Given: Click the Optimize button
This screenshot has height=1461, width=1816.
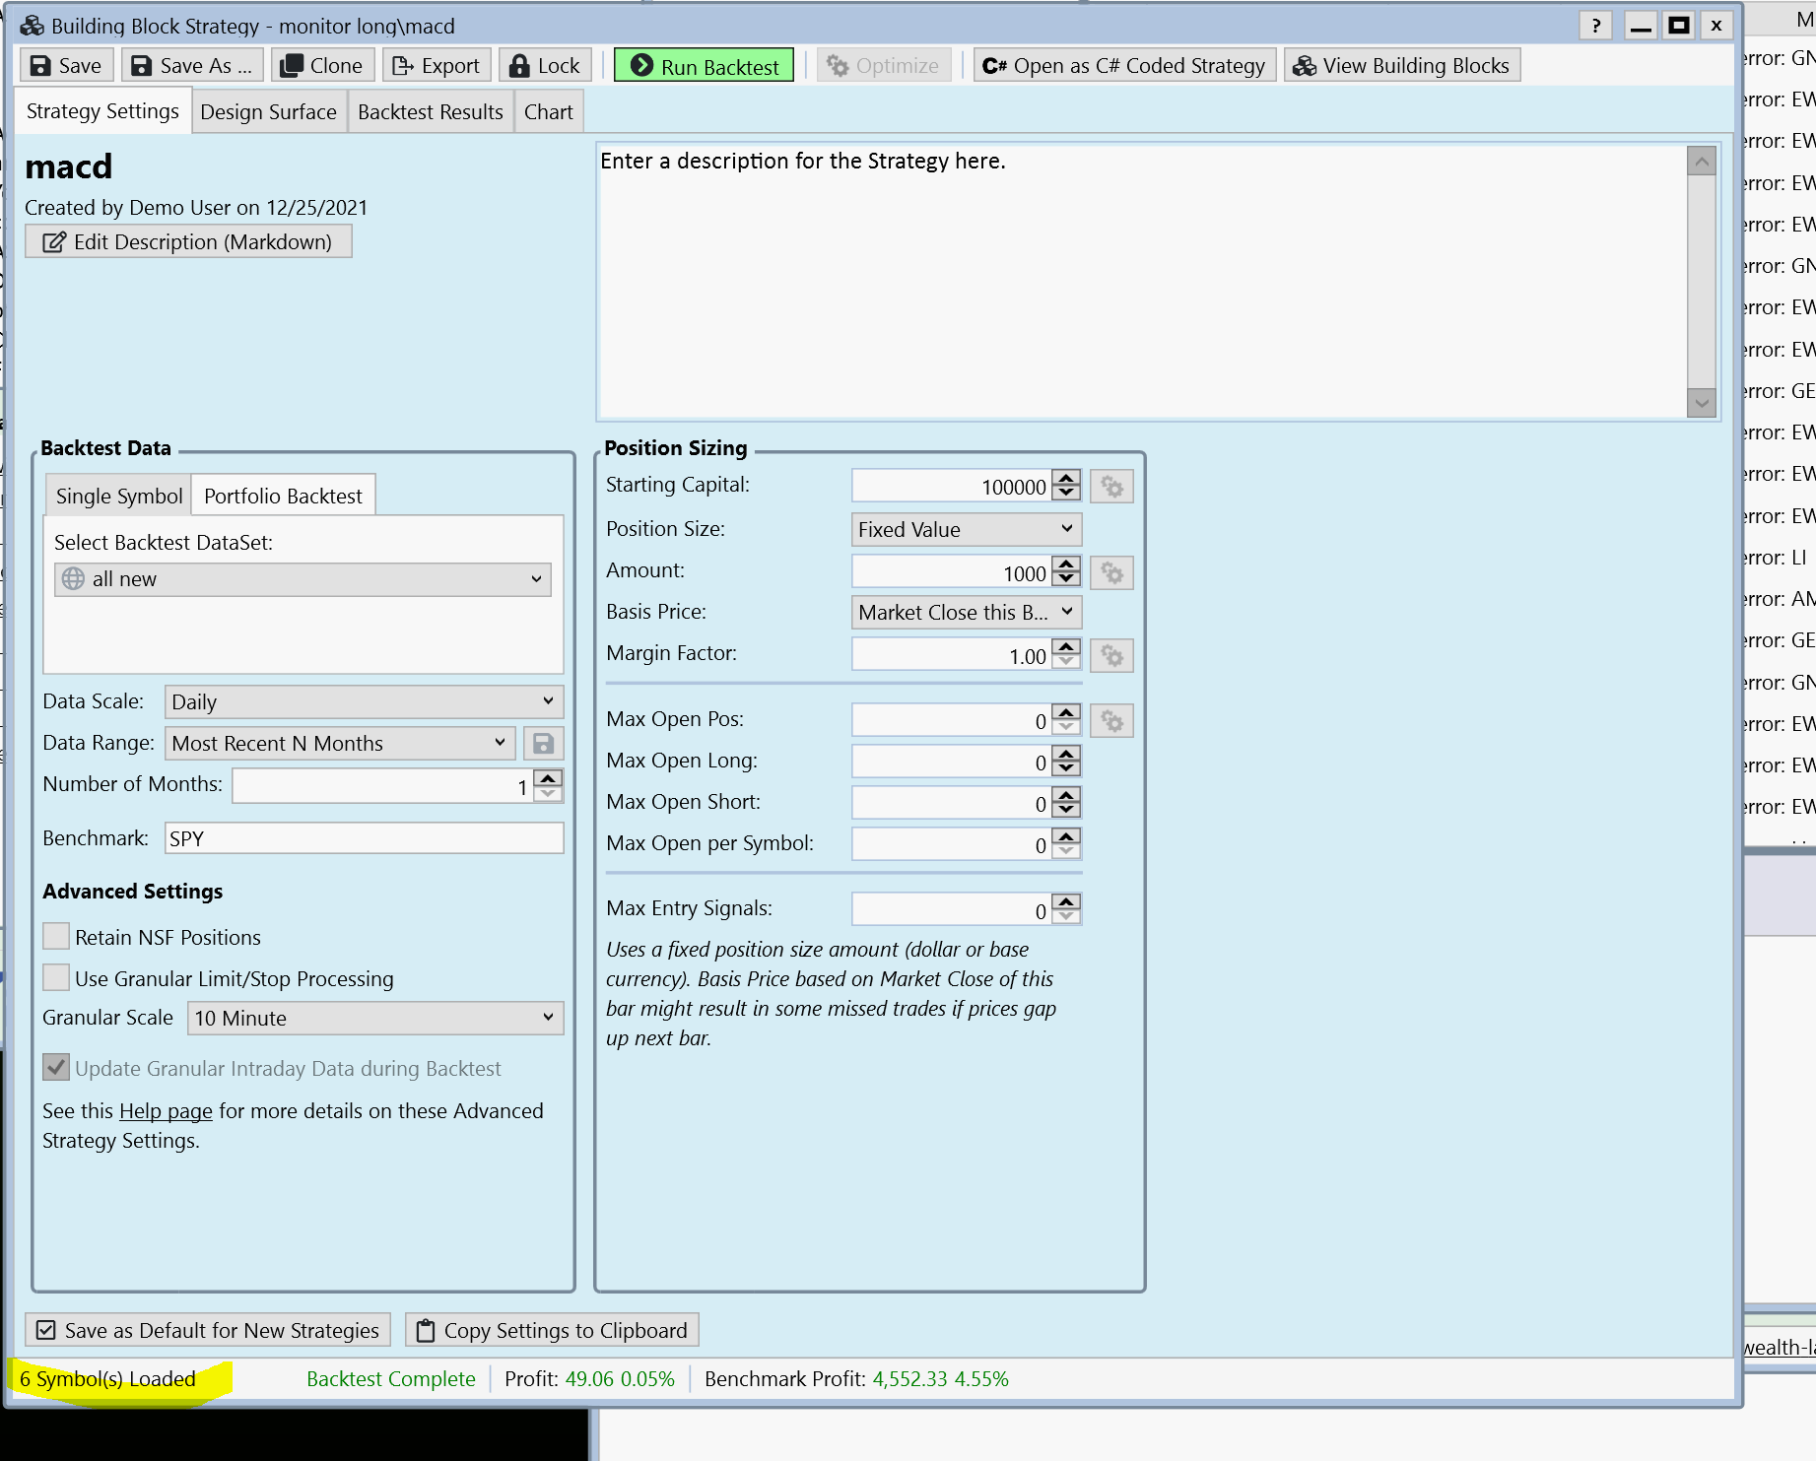Looking at the screenshot, I should pos(884,66).
